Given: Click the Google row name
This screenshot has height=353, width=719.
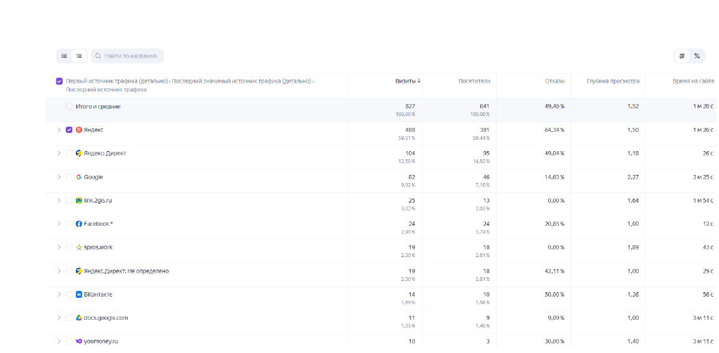Looking at the screenshot, I should point(93,177).
